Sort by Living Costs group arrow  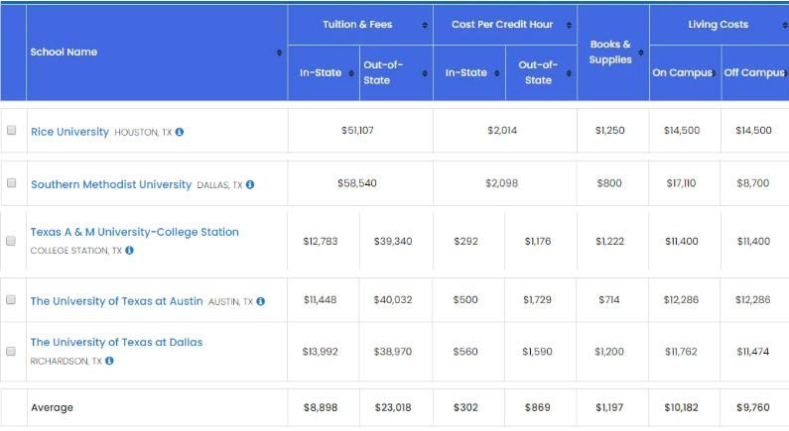click(x=785, y=25)
